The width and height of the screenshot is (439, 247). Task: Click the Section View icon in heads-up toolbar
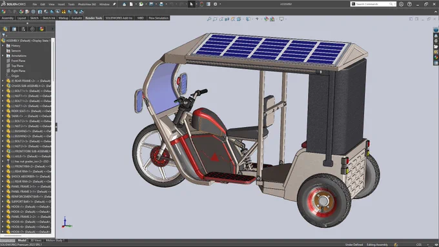coord(227,19)
